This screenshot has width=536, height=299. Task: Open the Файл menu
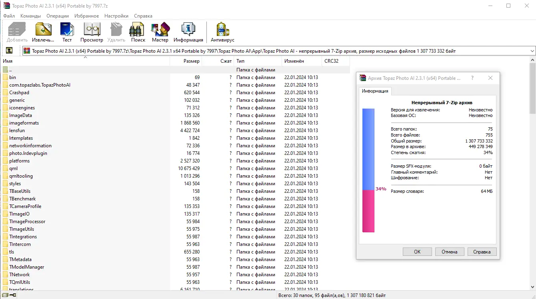(9, 16)
